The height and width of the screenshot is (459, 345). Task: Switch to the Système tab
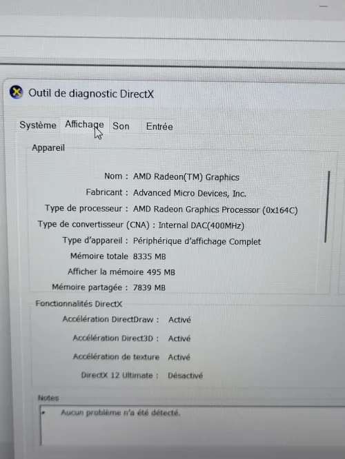pos(38,125)
